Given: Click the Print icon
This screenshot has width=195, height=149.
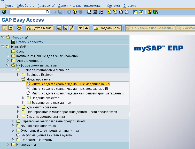Looking at the screenshot, I should 89,12.
